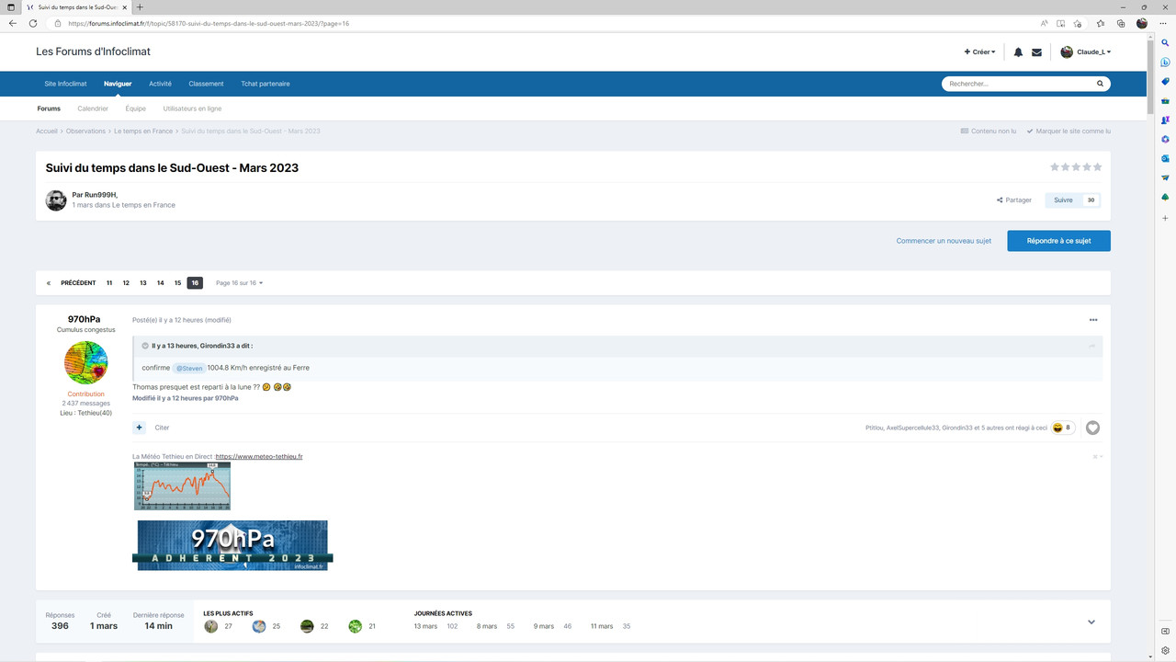Expand topic statistics chevron
This screenshot has width=1176, height=662.
point(1091,622)
